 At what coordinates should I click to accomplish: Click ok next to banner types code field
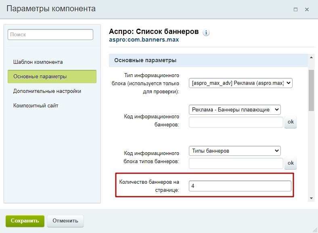(x=291, y=163)
